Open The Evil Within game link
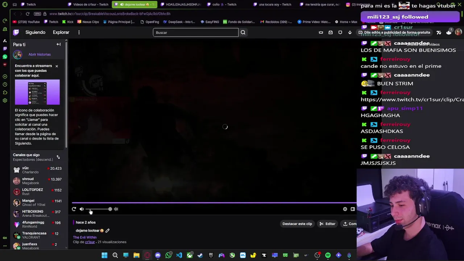This screenshot has height=261, width=464. (85, 237)
